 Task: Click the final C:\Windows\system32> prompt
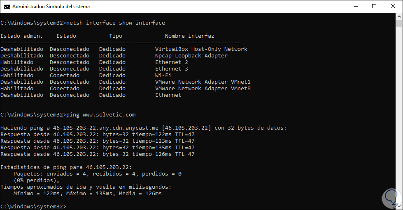(x=33, y=206)
